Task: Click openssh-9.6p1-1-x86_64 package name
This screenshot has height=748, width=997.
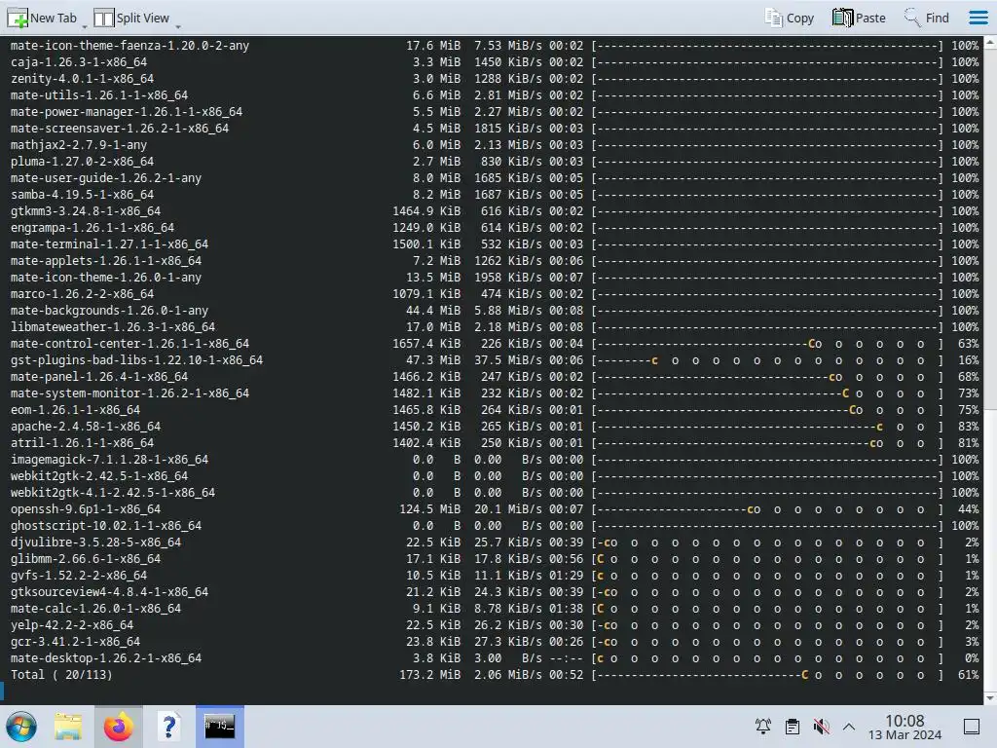Action: 86,508
